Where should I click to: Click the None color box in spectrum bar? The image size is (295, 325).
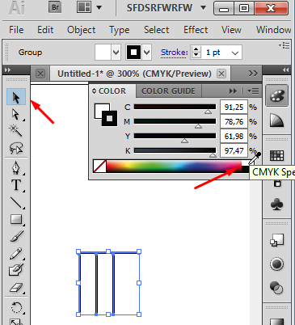[99, 166]
